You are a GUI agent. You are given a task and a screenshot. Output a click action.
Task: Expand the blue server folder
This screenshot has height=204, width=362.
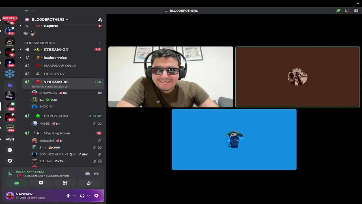[x=10, y=85]
